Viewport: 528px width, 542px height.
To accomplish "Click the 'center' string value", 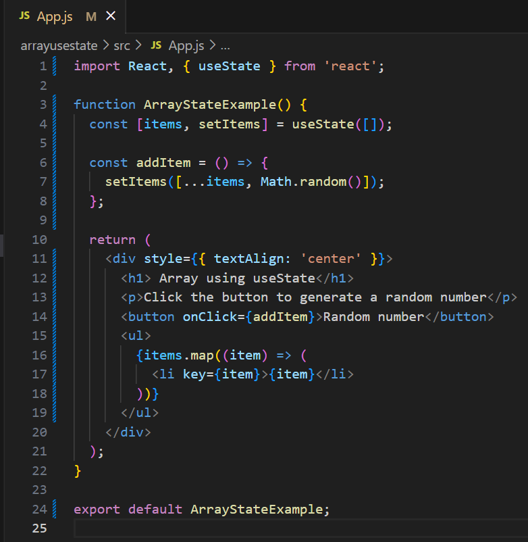I will [x=331, y=259].
